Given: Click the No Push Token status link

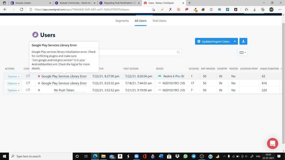Looking at the screenshot, I should (64, 90).
